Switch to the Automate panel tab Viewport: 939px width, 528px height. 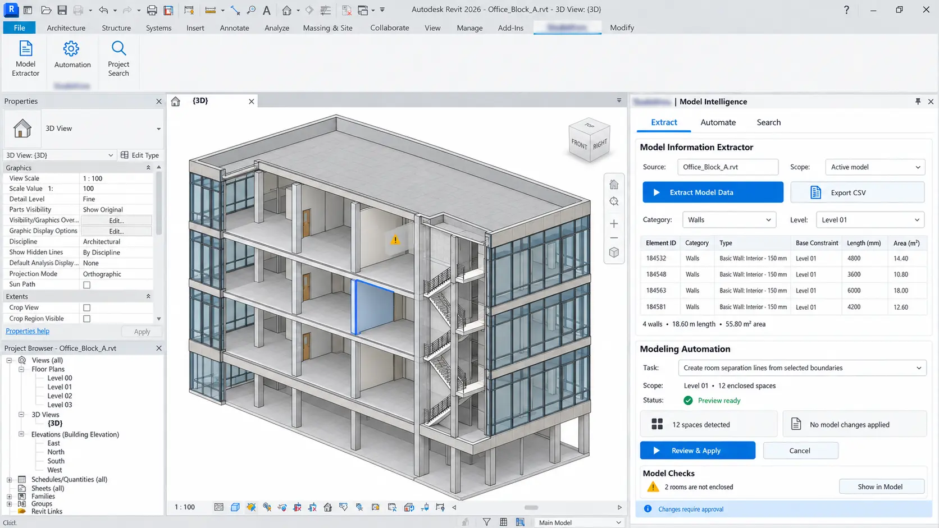pos(718,122)
